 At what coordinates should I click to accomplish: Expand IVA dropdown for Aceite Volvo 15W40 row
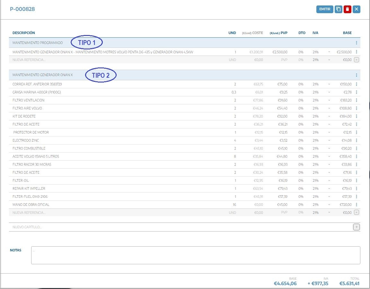pos(329,156)
